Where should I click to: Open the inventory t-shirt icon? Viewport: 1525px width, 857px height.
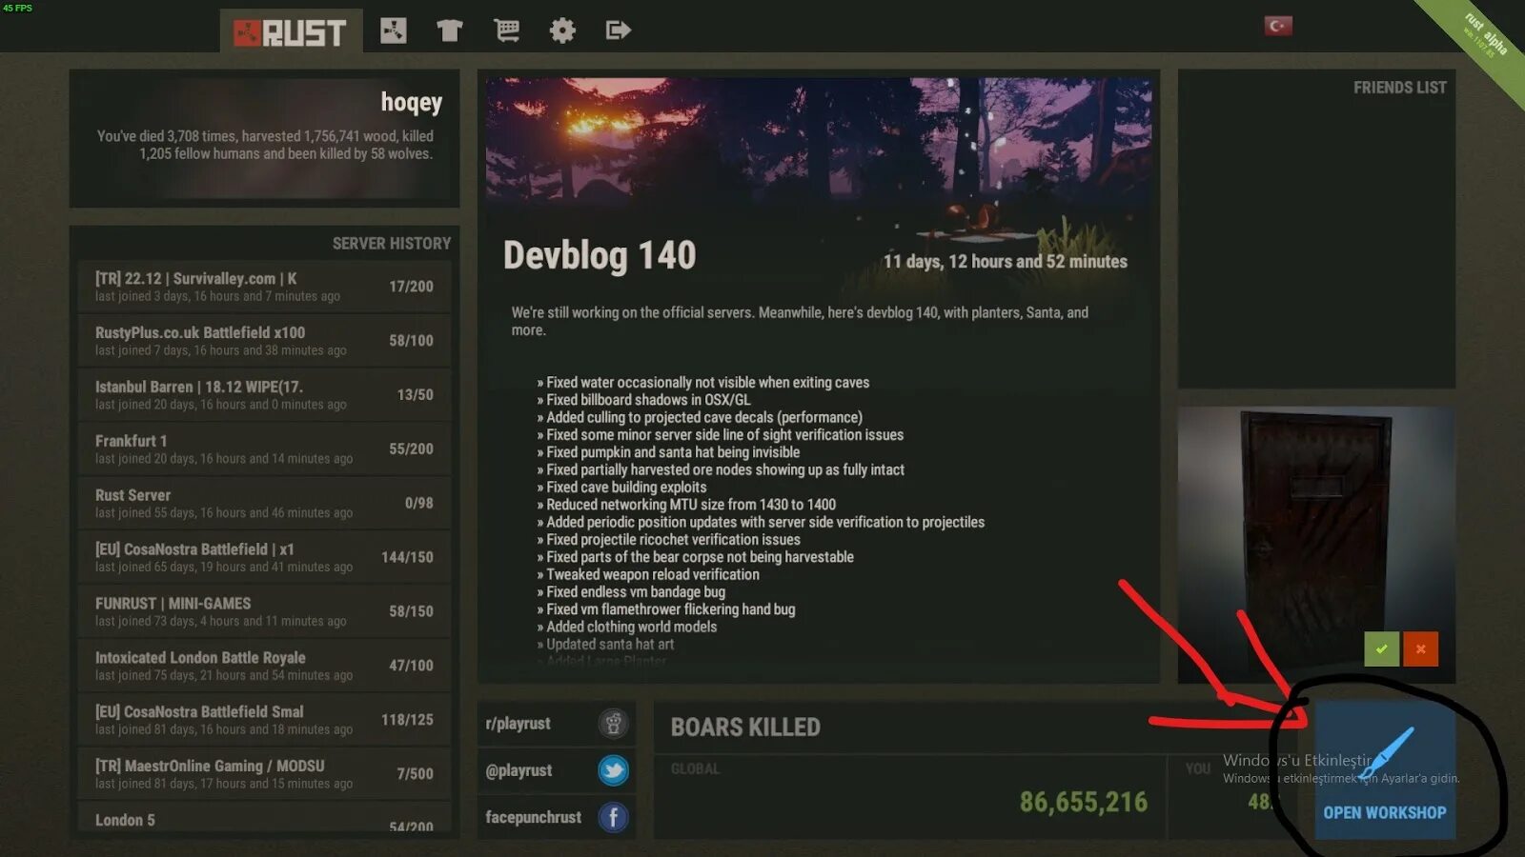(x=449, y=30)
